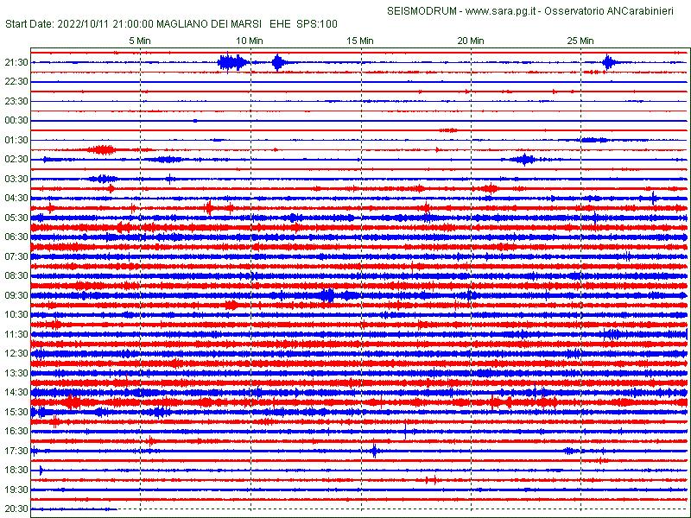Click the 00:30 time label
Screen dimensions: 691x518
16,120
